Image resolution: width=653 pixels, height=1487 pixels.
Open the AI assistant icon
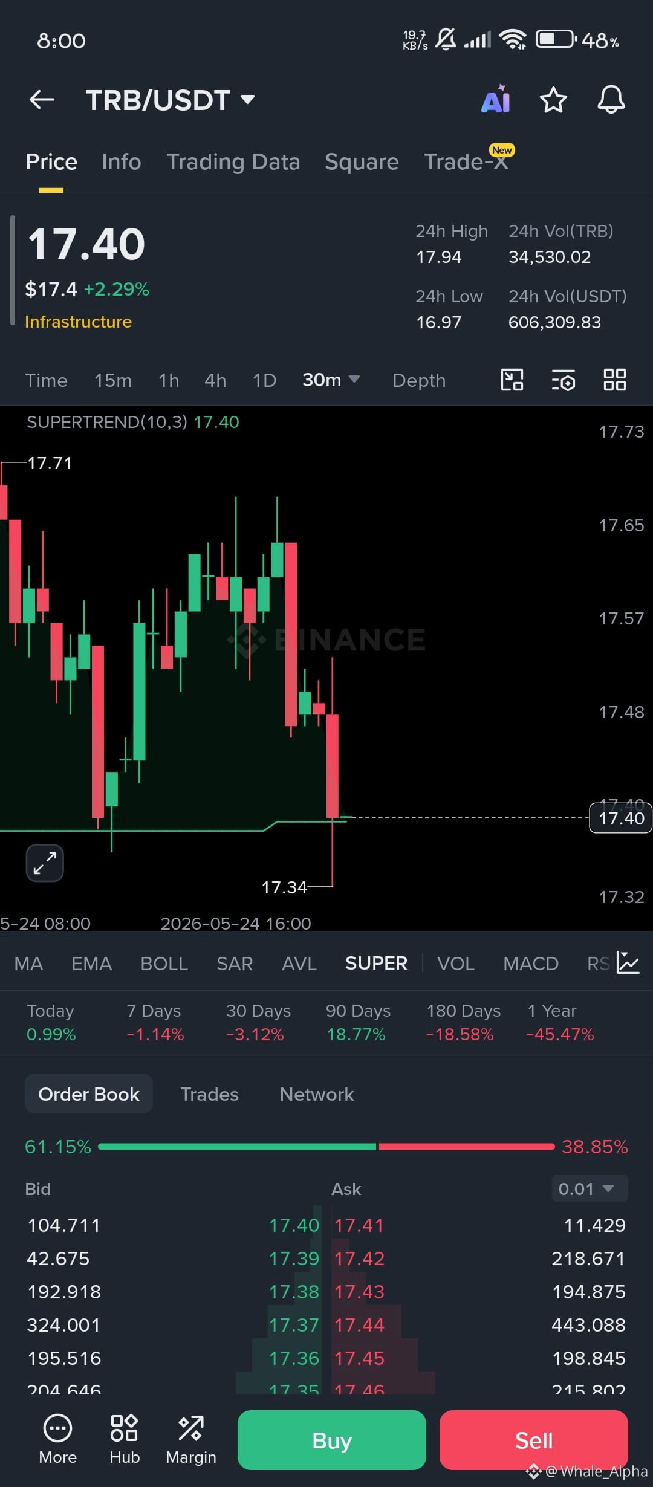[x=496, y=99]
